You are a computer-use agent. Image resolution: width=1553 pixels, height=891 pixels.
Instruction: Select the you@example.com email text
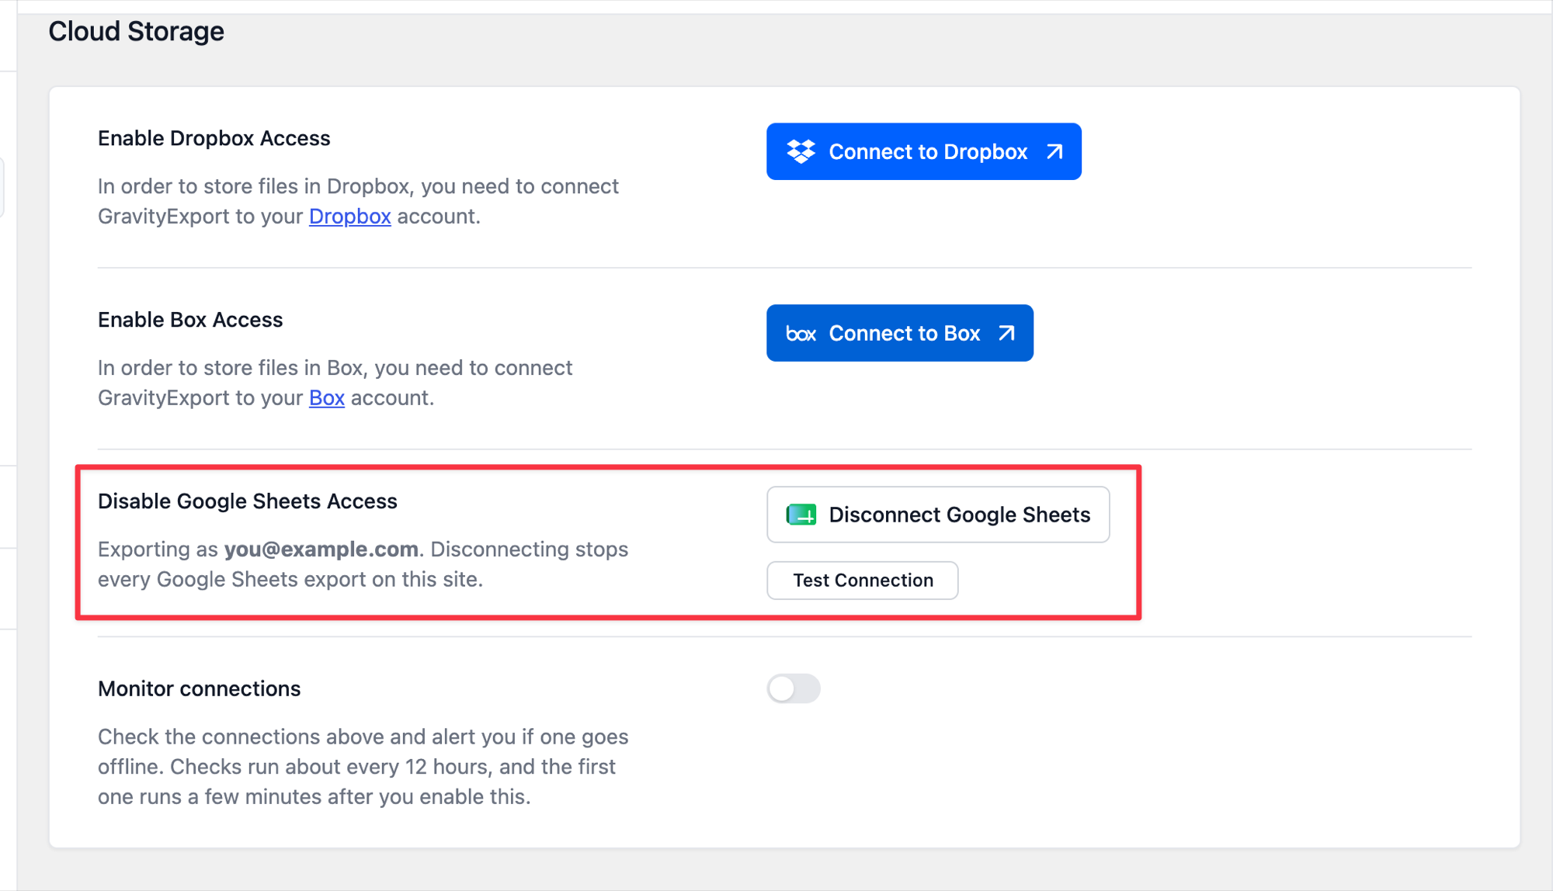tap(321, 549)
